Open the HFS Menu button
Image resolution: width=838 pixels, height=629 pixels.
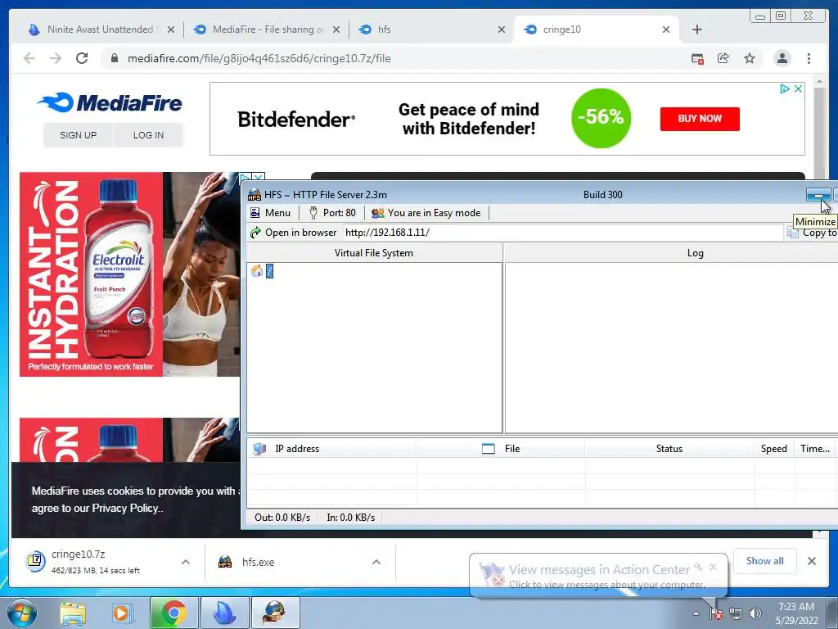coord(270,213)
